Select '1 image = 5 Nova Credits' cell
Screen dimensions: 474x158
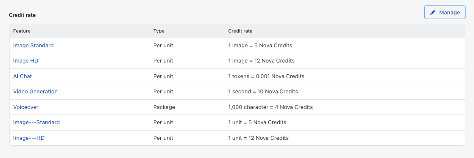tap(260, 46)
